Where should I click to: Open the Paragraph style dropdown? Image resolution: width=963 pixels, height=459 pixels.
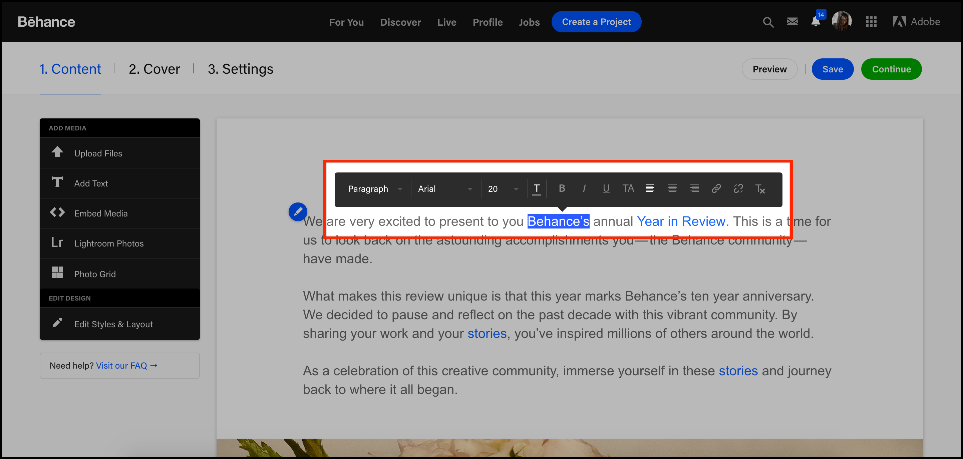(x=375, y=189)
